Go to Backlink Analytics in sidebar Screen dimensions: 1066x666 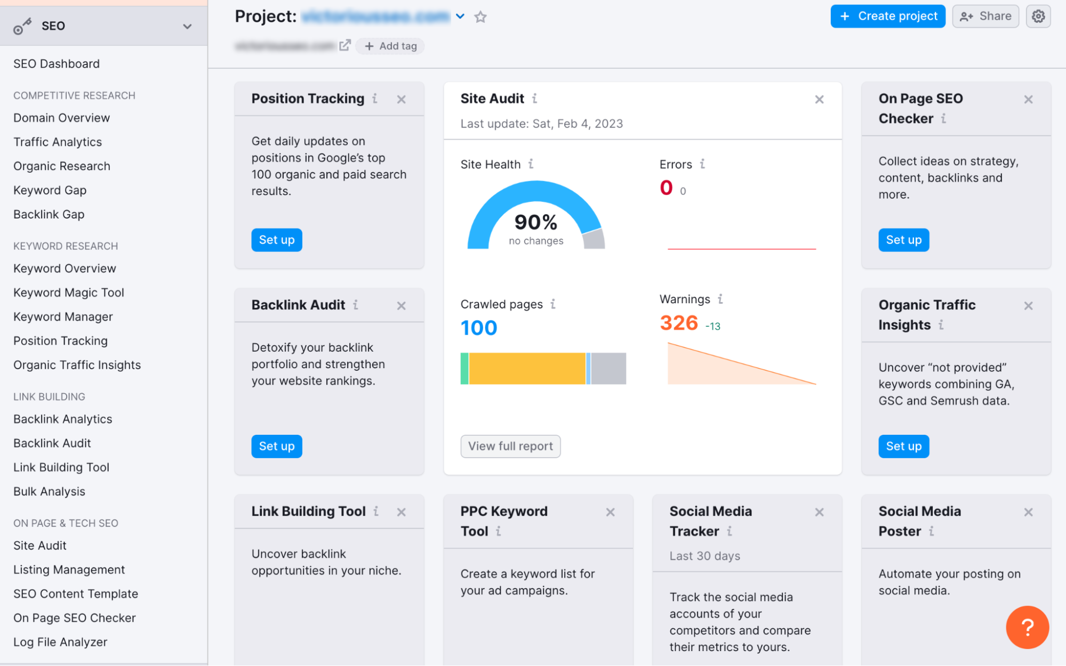point(63,419)
